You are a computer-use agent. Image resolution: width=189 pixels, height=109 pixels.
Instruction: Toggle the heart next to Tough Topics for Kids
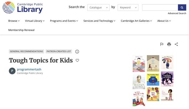[77, 60]
